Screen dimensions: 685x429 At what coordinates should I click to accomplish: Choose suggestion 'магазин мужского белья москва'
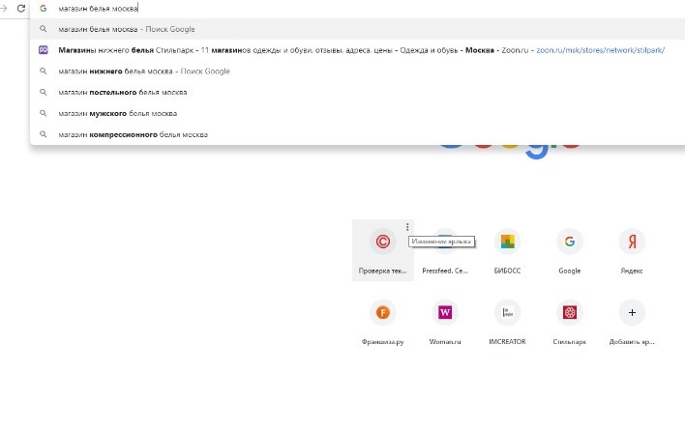coord(357,113)
